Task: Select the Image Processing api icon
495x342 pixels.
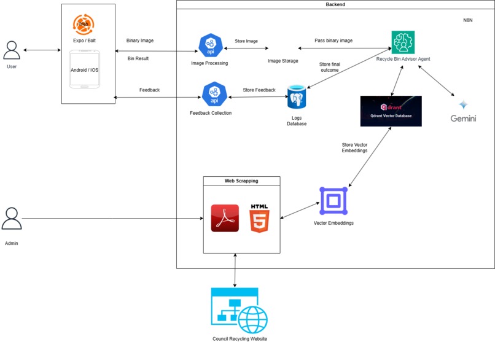Action: point(211,45)
